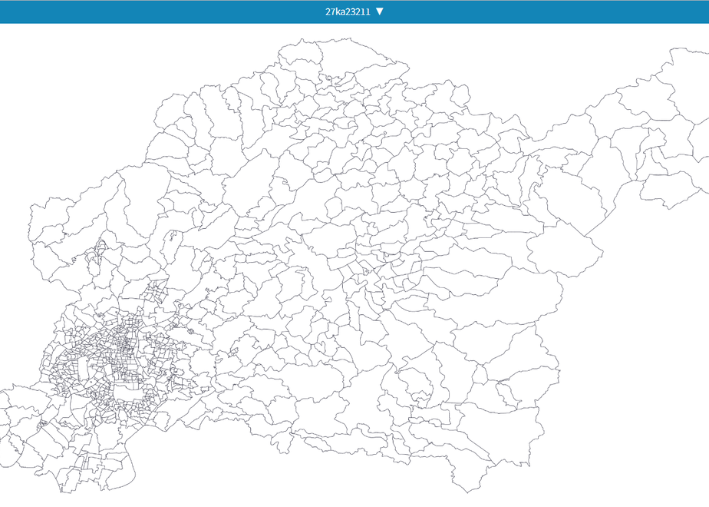Viewport: 709px width, 507px height.
Task: Select the northernmost polygon of the map
Action: pyautogui.click(x=301, y=54)
